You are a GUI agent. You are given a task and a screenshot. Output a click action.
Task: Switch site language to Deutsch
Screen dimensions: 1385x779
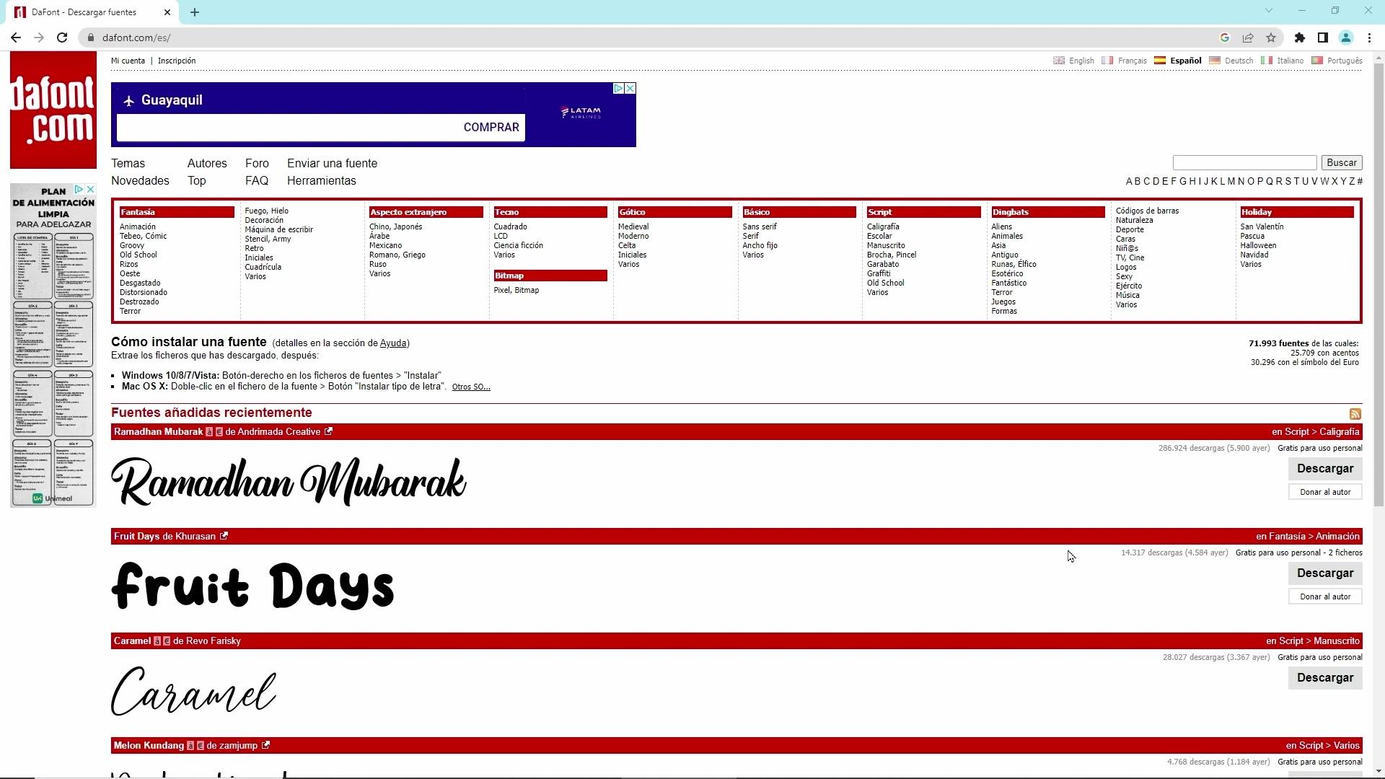point(1239,61)
